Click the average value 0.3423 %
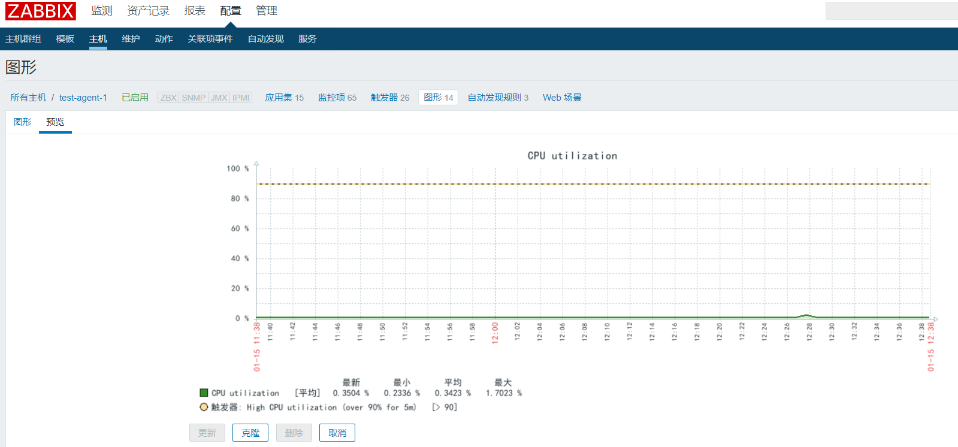 tap(453, 393)
